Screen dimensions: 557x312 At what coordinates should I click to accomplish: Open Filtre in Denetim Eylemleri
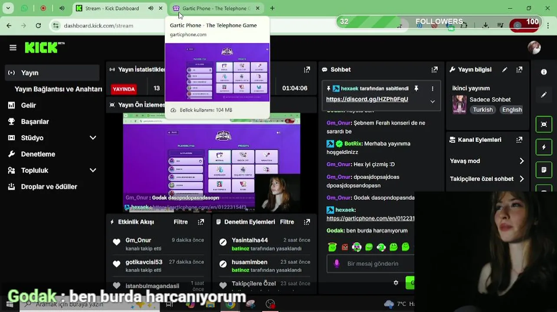tap(287, 222)
